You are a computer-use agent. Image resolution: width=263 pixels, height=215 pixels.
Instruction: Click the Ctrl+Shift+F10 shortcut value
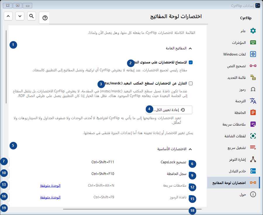tap(103, 174)
